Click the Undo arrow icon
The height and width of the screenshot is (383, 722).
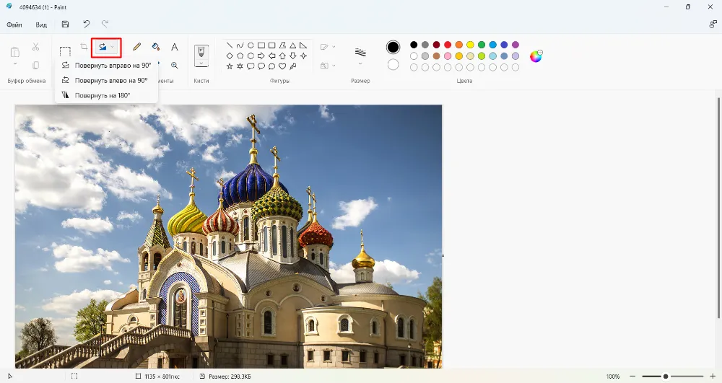pos(87,25)
